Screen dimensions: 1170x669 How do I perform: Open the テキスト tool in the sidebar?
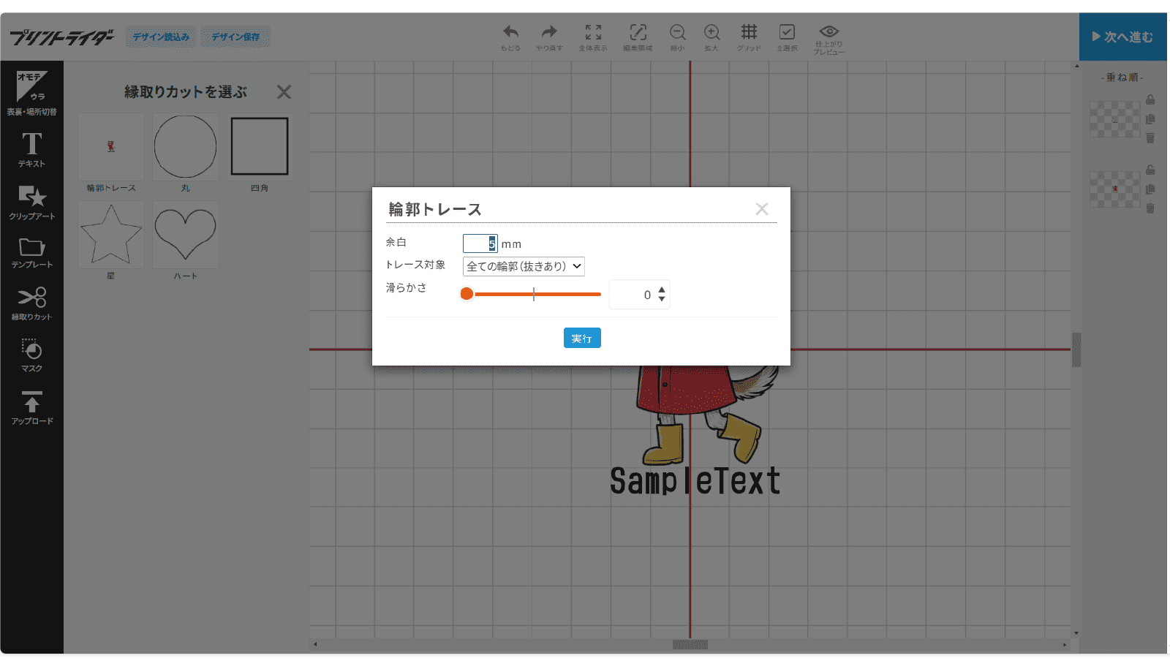(x=31, y=149)
